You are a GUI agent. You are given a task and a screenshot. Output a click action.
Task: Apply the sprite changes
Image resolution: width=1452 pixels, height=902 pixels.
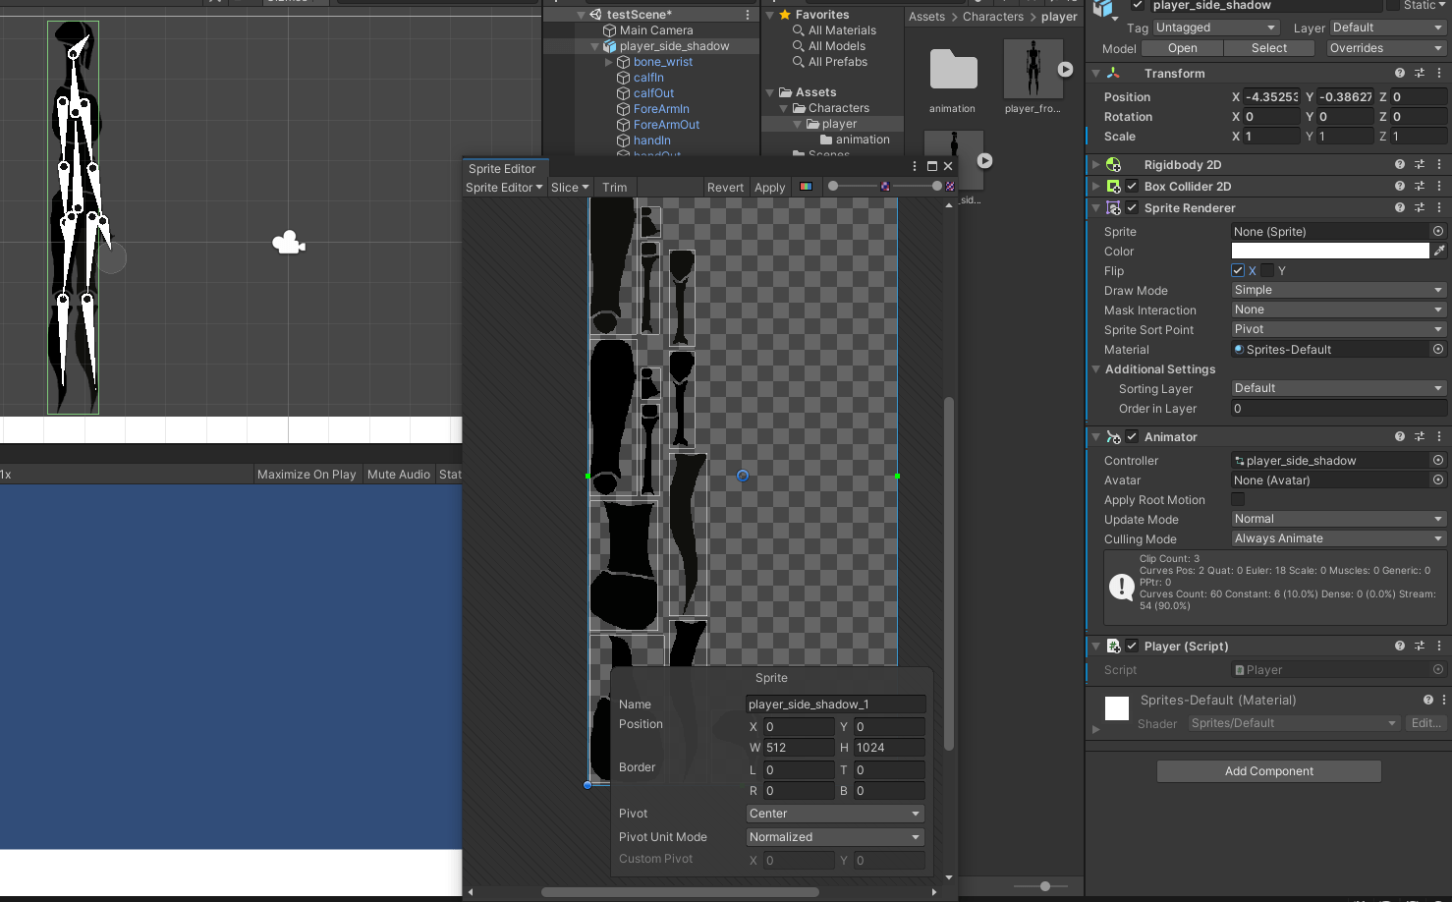click(x=769, y=188)
